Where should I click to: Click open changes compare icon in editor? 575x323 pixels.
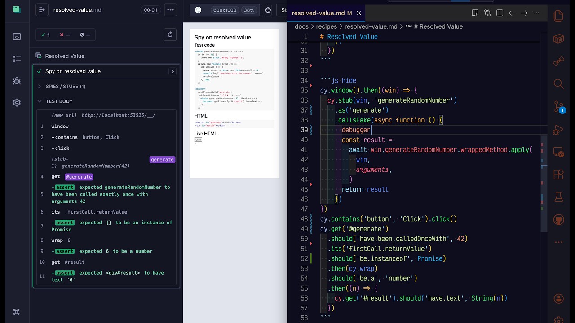coord(487,13)
